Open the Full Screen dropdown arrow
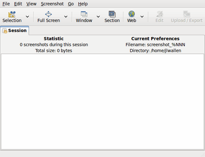The image size is (205, 157). [66, 17]
